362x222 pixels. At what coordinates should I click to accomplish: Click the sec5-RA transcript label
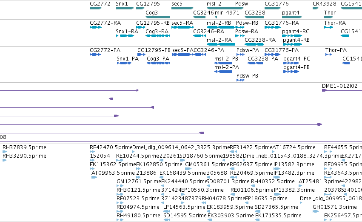[182, 23]
